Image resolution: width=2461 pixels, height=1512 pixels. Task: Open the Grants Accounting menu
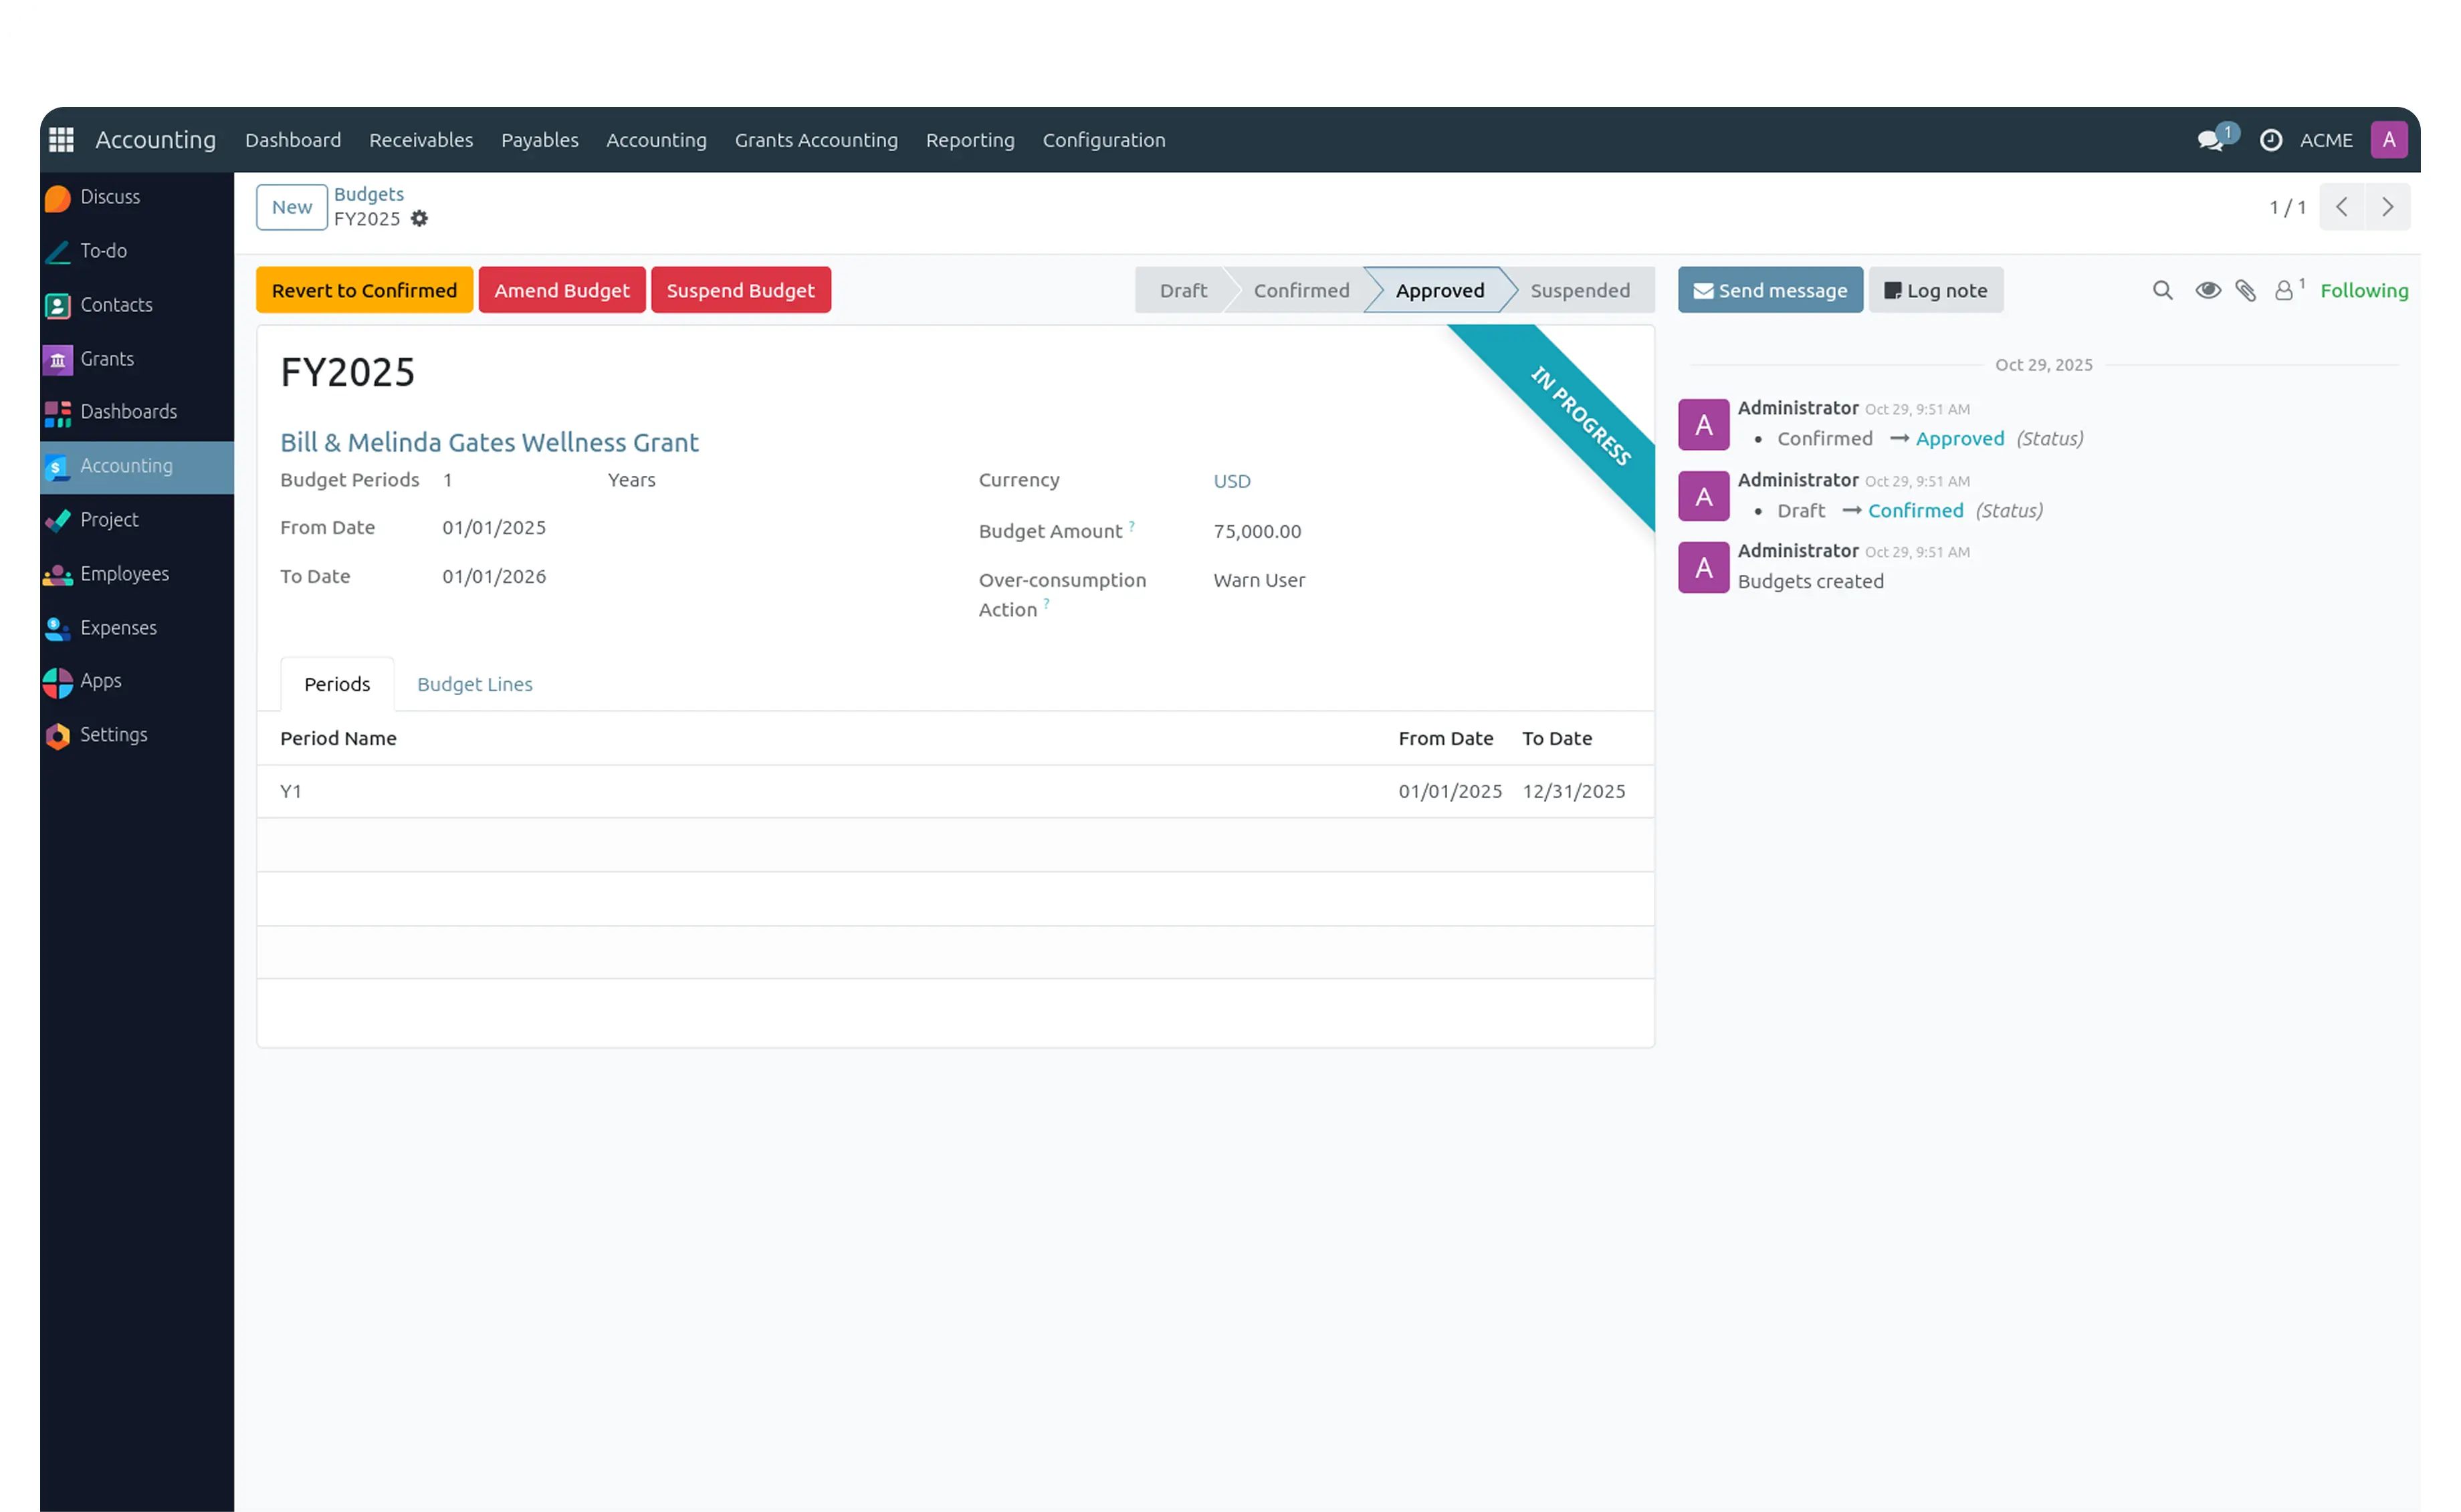pyautogui.click(x=817, y=140)
